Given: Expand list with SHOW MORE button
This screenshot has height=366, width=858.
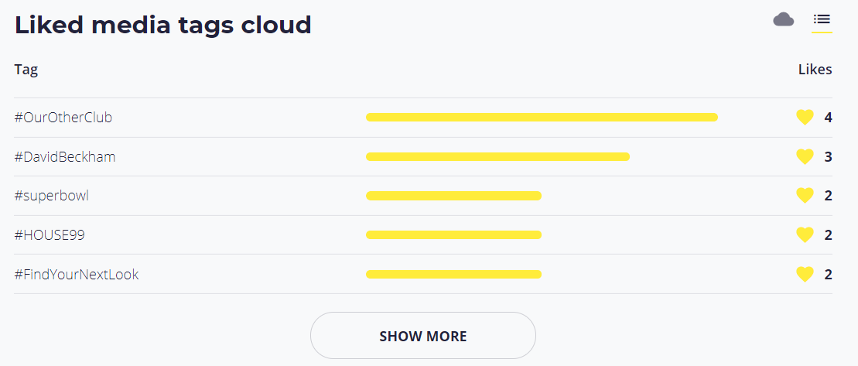Looking at the screenshot, I should [423, 335].
